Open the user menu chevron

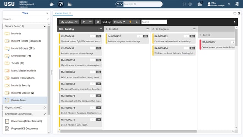[x=229, y=4]
